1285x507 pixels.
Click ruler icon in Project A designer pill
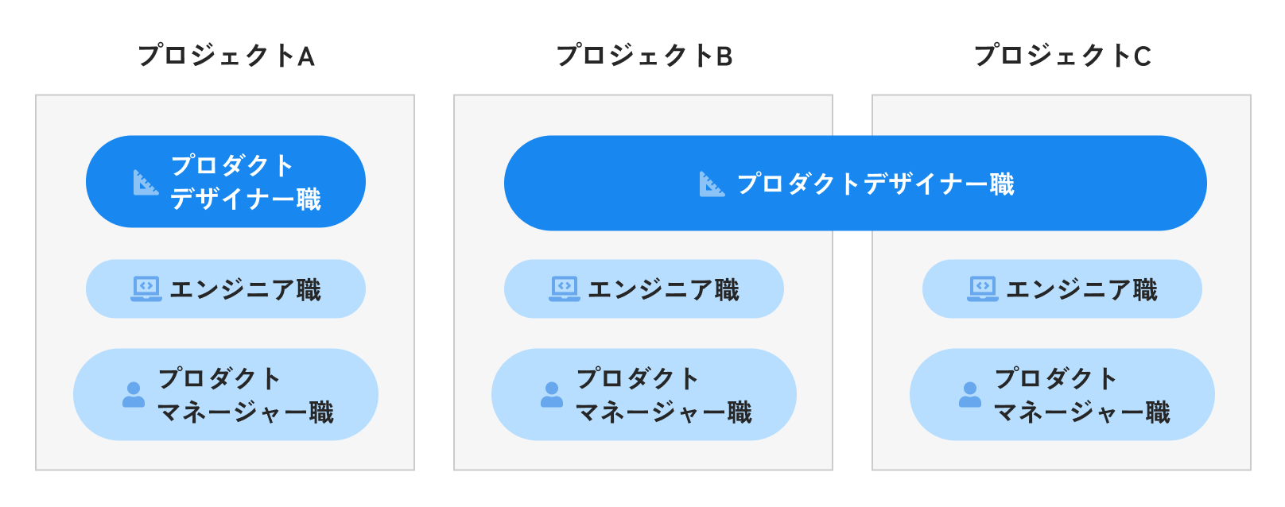click(146, 183)
